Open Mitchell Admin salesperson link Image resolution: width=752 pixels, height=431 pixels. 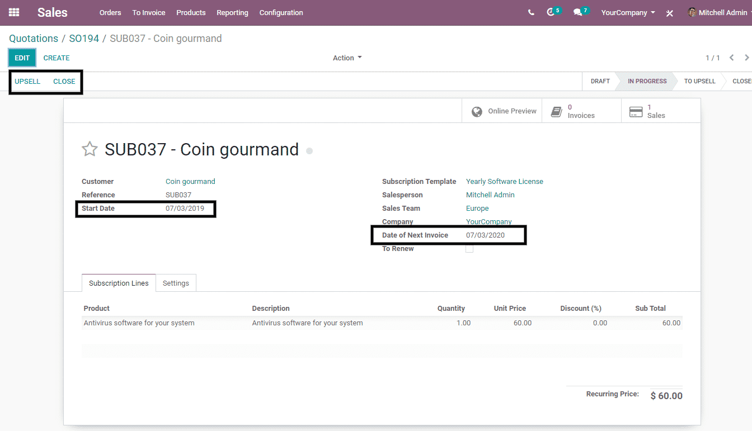490,195
